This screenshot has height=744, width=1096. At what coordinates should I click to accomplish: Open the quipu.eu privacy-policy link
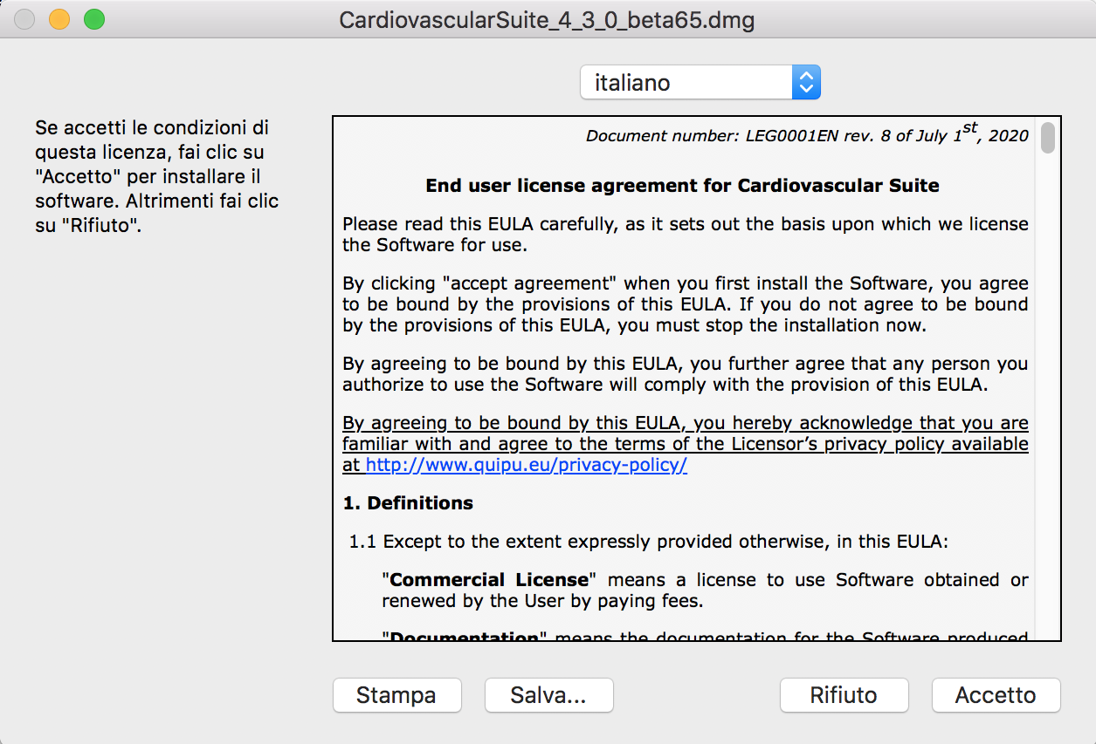[x=527, y=465]
